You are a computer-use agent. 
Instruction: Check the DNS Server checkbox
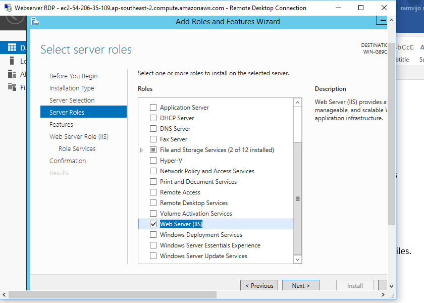tap(153, 128)
